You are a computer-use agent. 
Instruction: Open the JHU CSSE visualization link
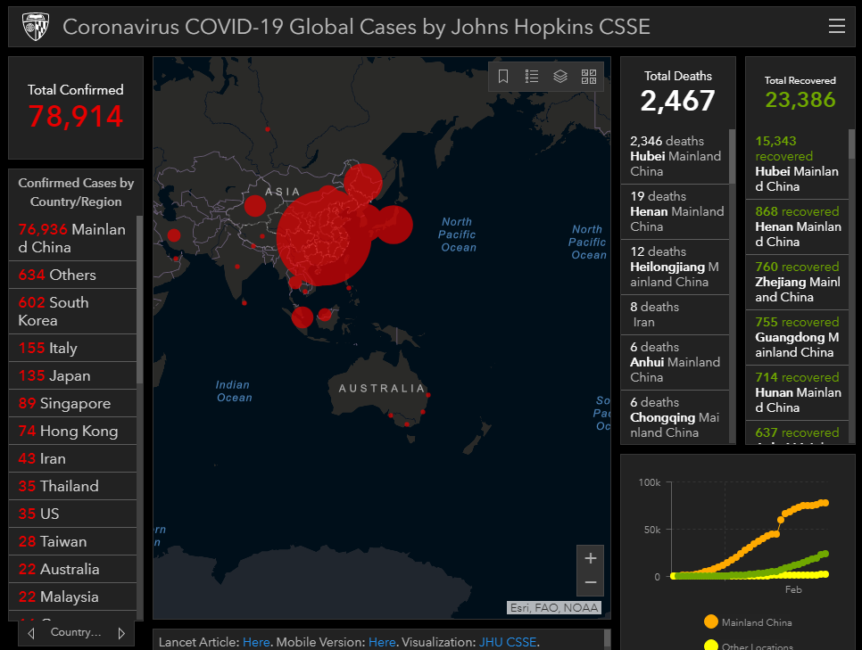point(508,642)
